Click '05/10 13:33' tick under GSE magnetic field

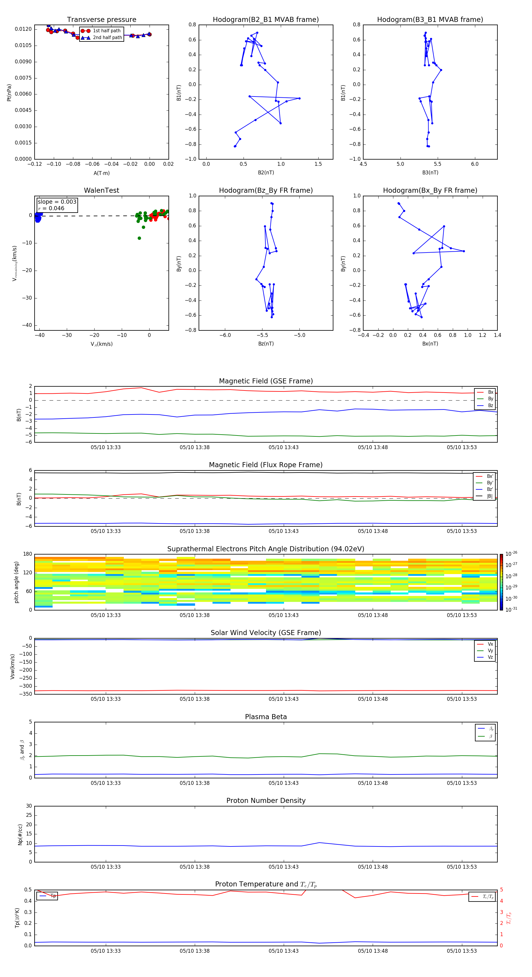(x=106, y=448)
